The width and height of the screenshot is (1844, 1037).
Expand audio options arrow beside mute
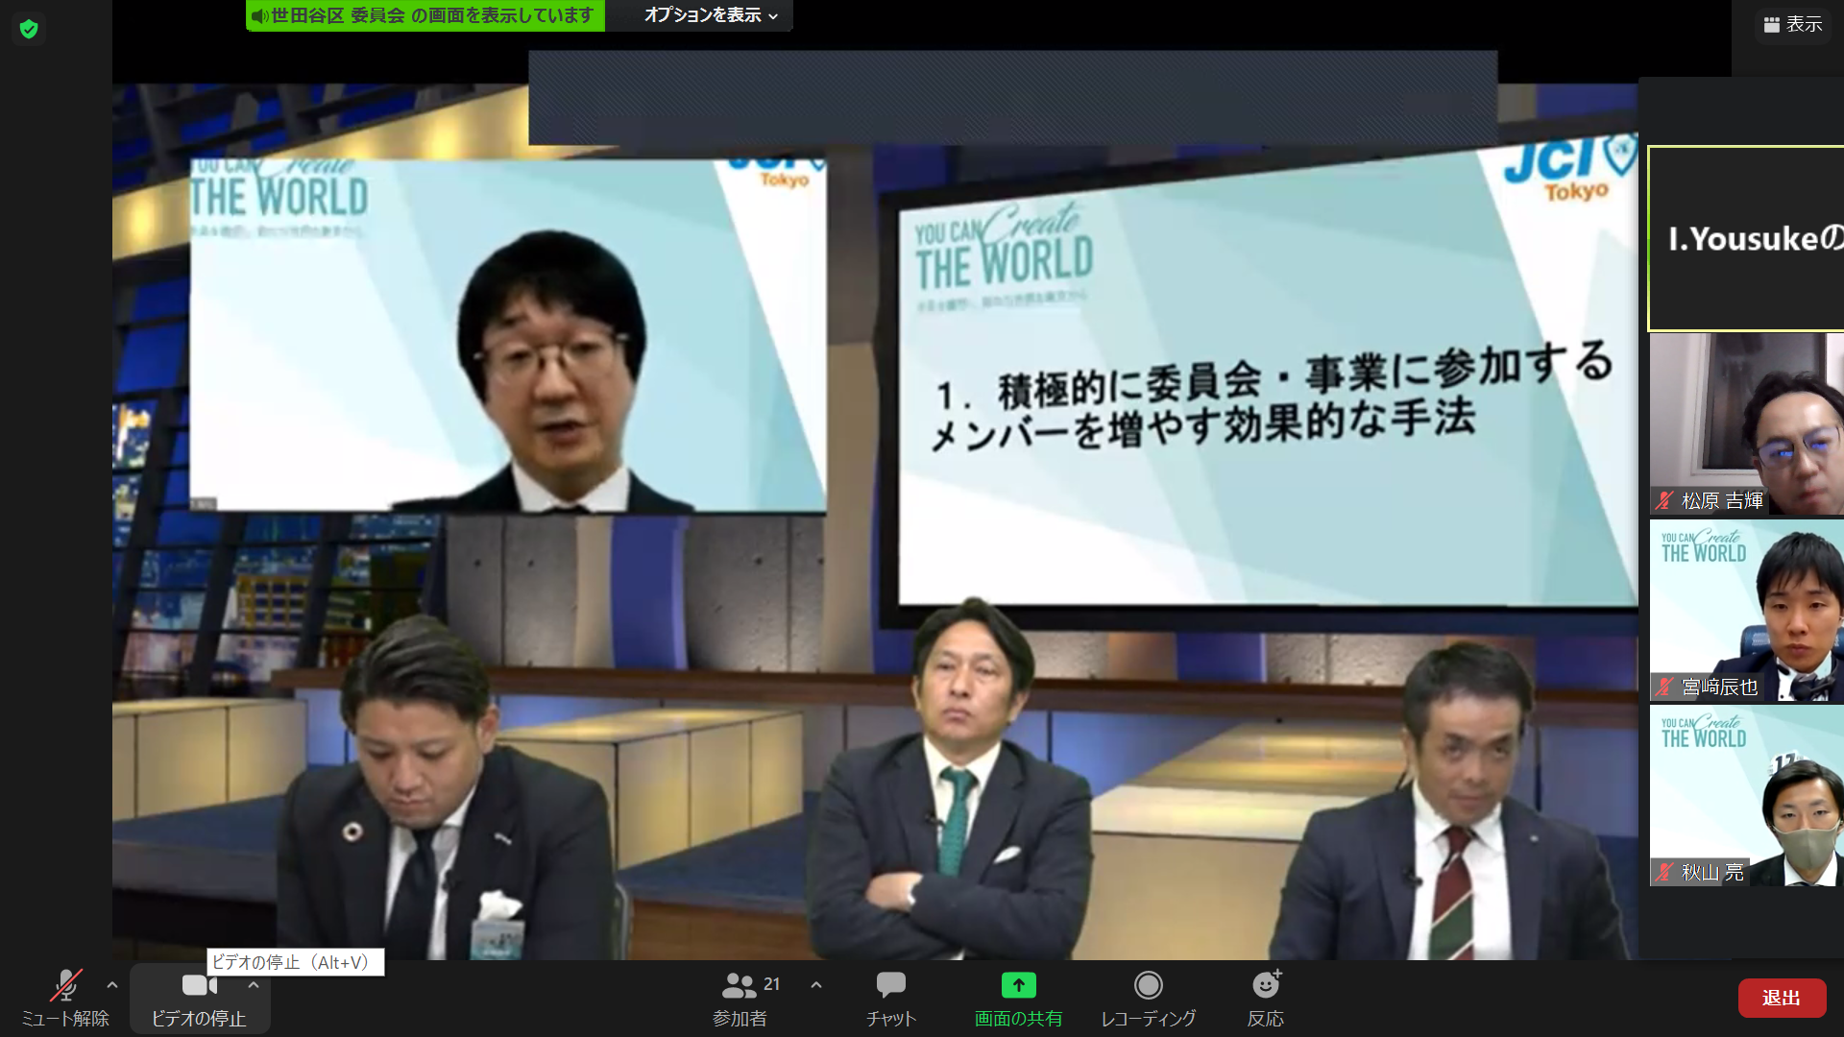[x=112, y=985]
